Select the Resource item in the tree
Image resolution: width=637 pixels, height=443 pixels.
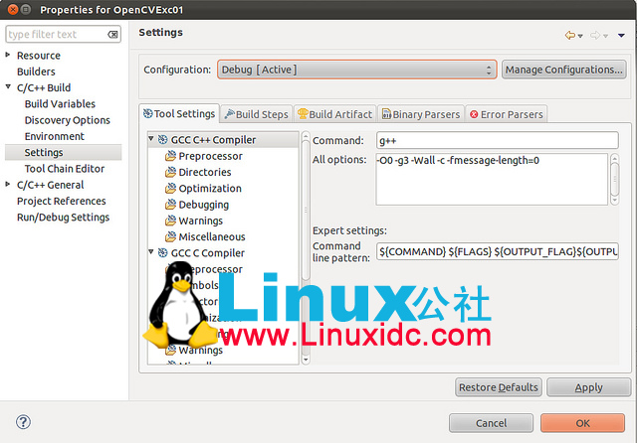38,56
